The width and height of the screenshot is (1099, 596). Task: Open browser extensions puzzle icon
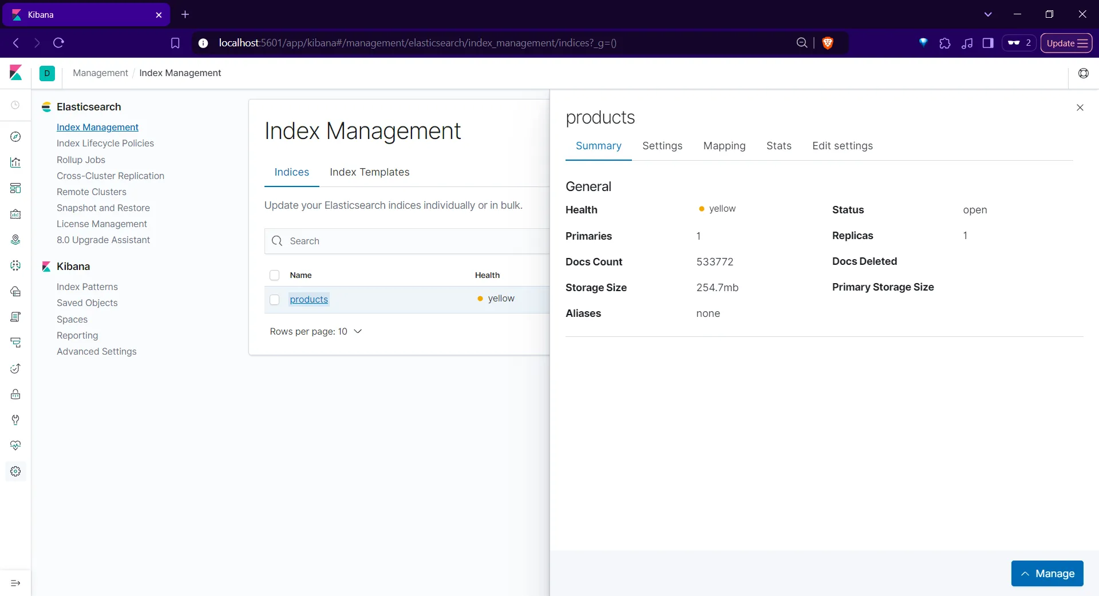(x=945, y=43)
